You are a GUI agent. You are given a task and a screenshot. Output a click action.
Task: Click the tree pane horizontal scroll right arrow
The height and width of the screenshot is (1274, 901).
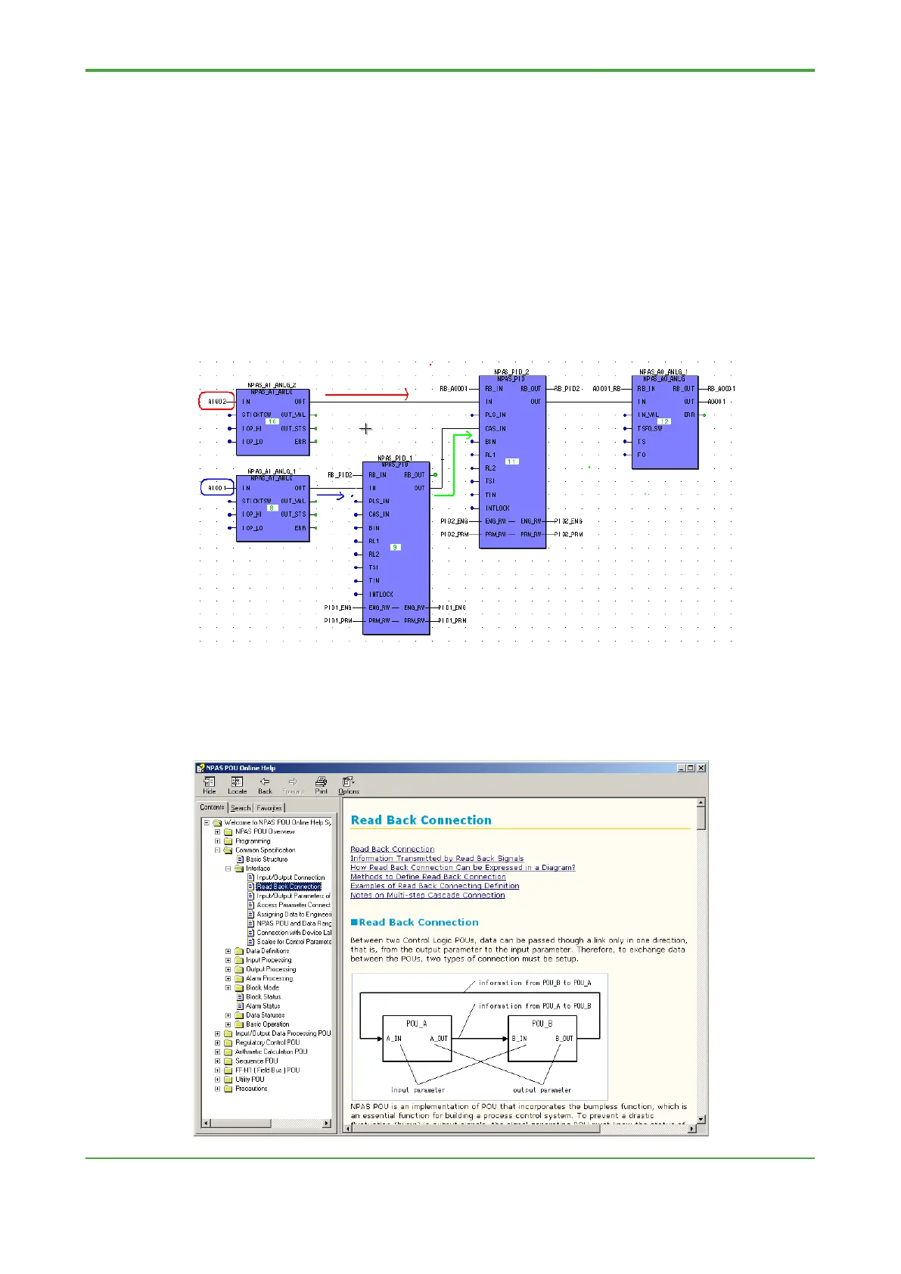pos(327,1123)
